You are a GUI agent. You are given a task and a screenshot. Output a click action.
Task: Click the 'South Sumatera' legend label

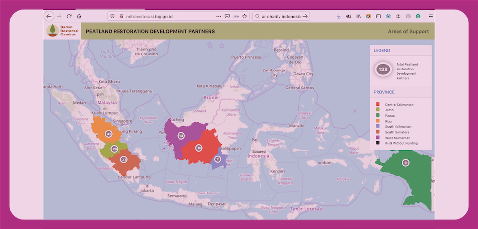click(397, 132)
